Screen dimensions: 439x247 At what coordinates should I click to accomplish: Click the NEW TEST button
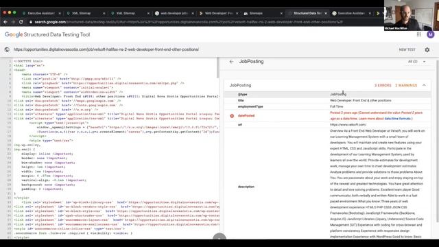click(407, 49)
